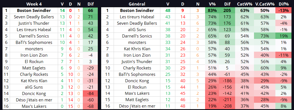Viewport: 294px width, 110px height.
Task: Click the V.CatW% column header
Action: coord(265,4)
